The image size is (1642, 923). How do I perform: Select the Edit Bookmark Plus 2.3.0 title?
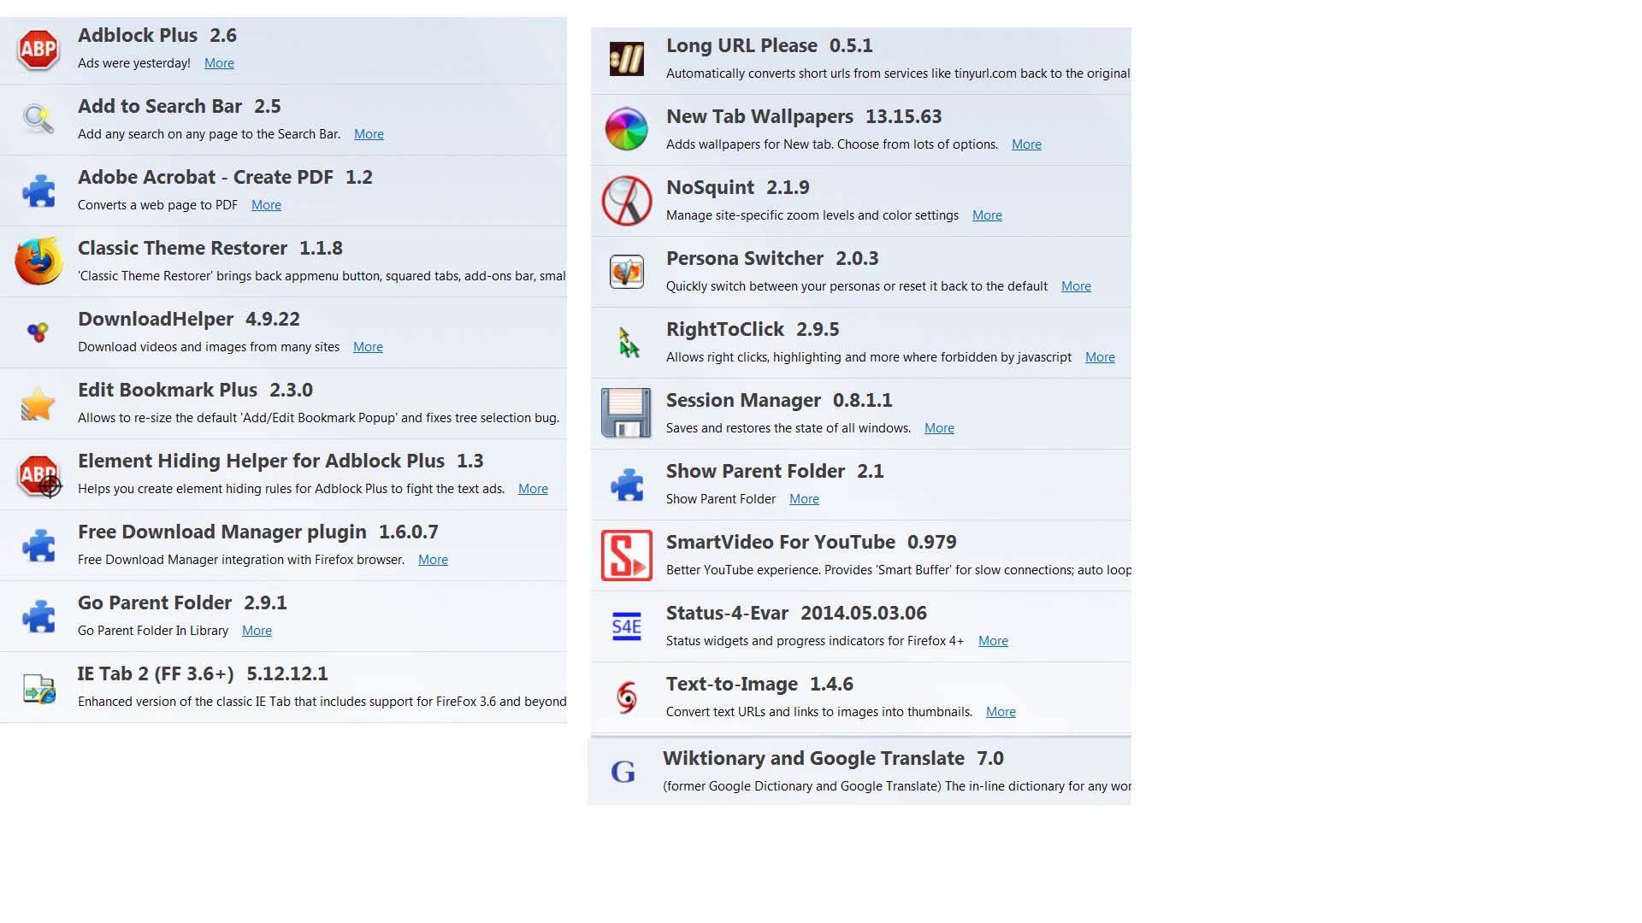[x=195, y=391]
